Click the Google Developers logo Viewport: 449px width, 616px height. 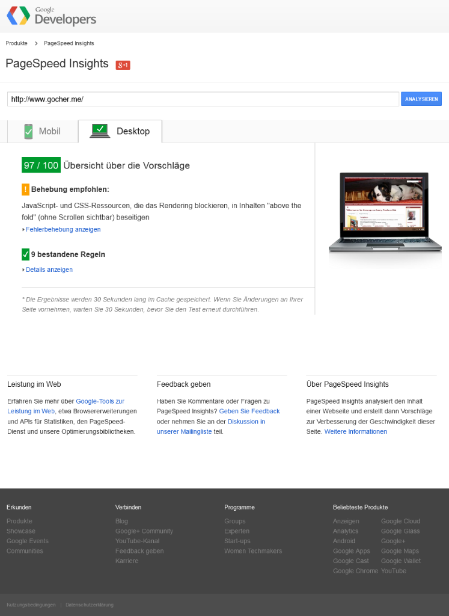click(52, 16)
